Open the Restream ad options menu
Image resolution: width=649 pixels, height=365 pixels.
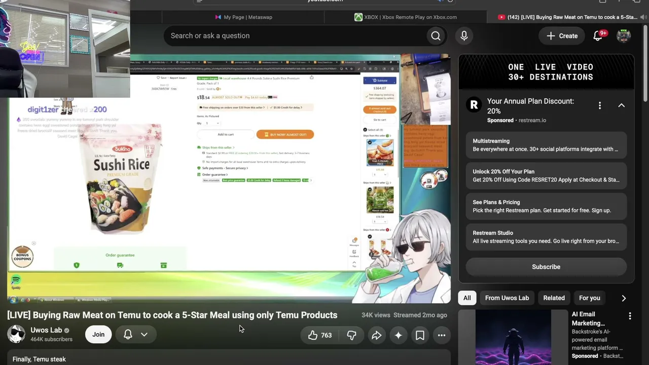point(600,105)
